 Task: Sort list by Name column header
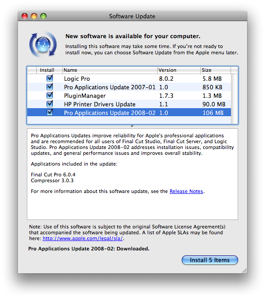[x=110, y=70]
